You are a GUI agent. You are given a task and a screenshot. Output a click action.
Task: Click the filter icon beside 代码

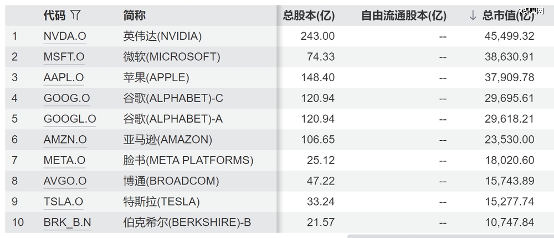tap(76, 15)
